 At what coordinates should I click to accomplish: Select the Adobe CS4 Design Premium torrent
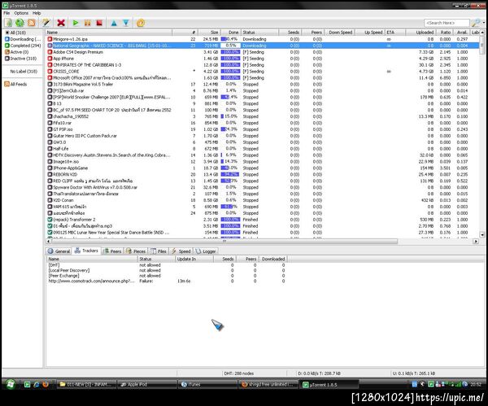pos(263,52)
